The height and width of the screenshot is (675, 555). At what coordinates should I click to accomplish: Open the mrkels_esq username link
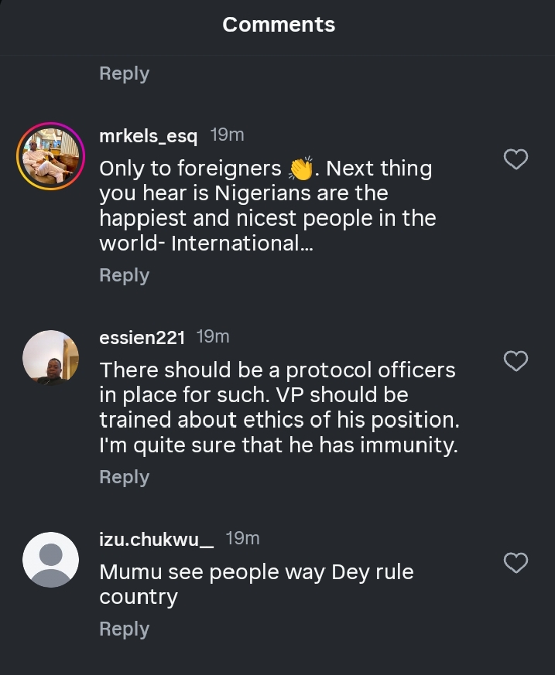149,136
